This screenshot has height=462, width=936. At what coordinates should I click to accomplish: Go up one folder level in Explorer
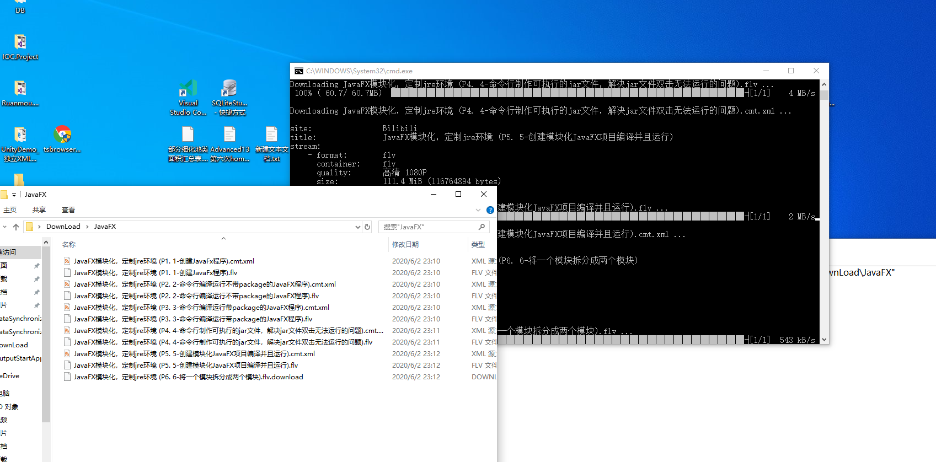[x=16, y=227]
